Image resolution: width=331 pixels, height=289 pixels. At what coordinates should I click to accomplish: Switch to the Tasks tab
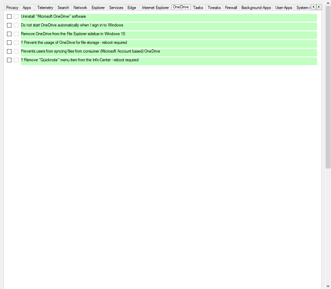(x=198, y=8)
